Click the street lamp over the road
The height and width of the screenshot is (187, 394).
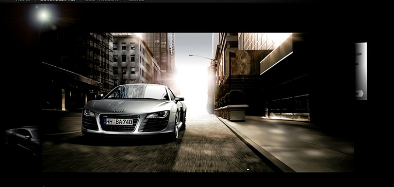click(x=201, y=57)
